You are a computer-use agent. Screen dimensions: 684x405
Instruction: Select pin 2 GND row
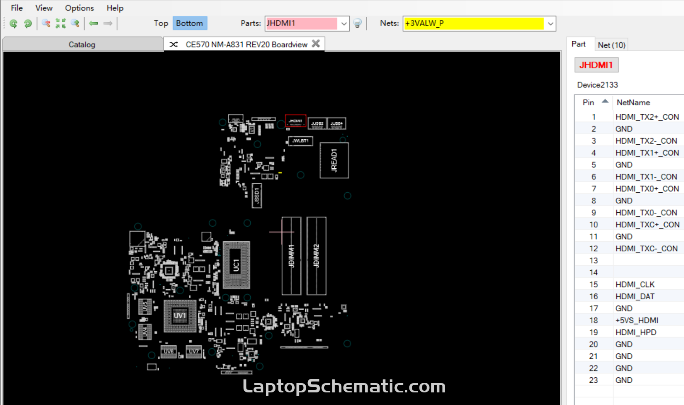point(629,129)
